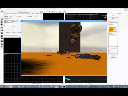Close the Scene game window
The image size is (128, 96).
click(x=105, y=21)
